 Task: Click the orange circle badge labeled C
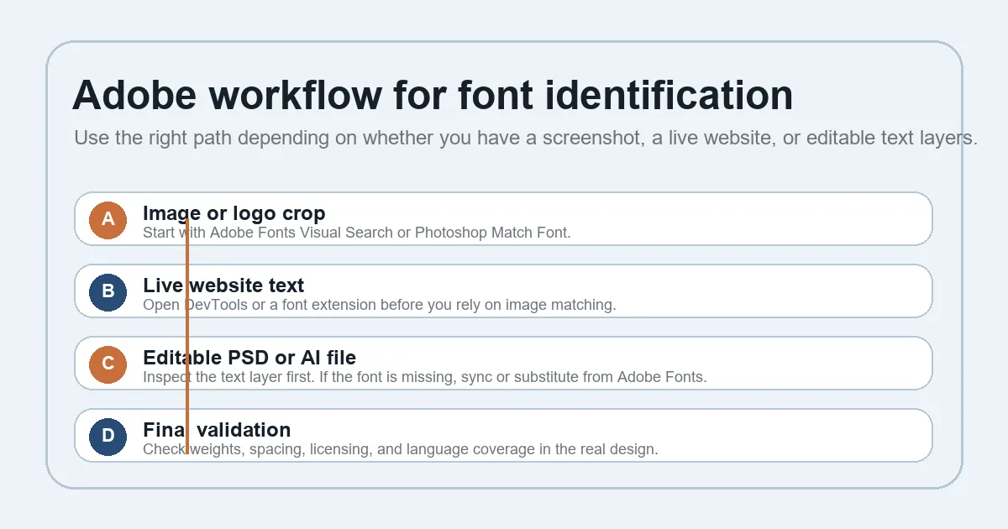(108, 364)
